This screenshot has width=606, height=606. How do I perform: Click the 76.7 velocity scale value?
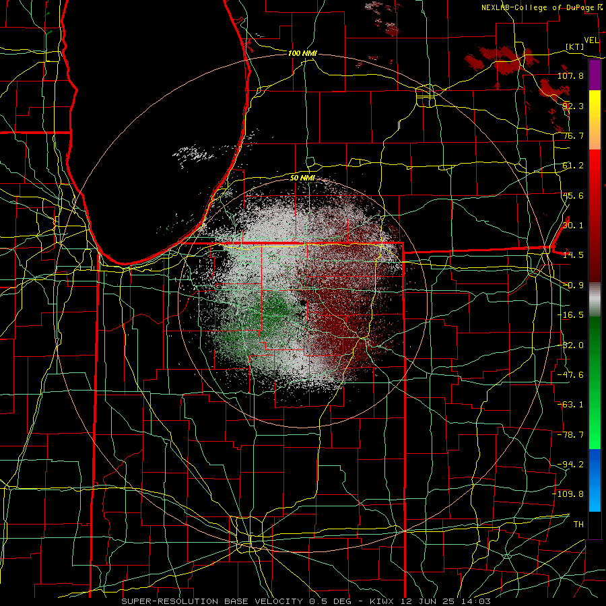tap(573, 135)
